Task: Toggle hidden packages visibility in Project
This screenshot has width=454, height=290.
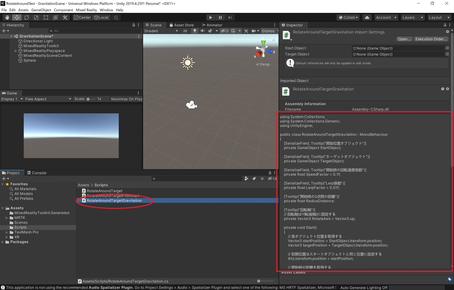Action: pyautogui.click(x=272, y=179)
